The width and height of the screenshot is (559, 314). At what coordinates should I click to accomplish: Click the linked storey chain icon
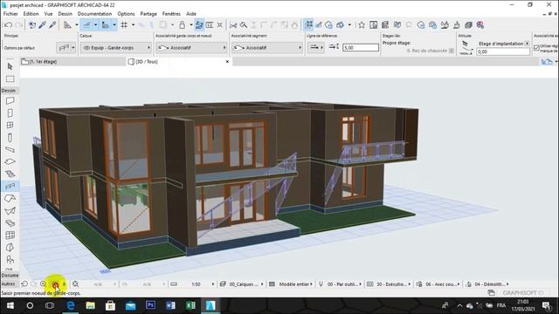click(452, 51)
